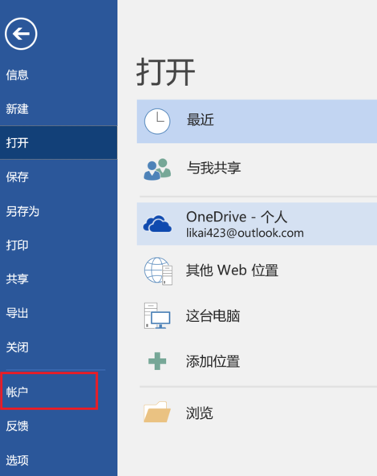Click the browse folder icon
The width and height of the screenshot is (377, 476).
(156, 412)
